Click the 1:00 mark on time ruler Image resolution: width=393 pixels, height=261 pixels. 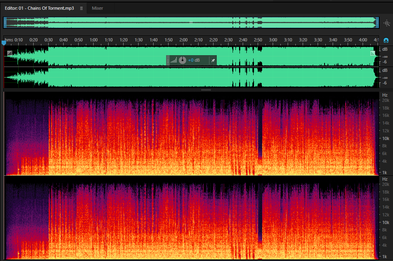pos(94,40)
